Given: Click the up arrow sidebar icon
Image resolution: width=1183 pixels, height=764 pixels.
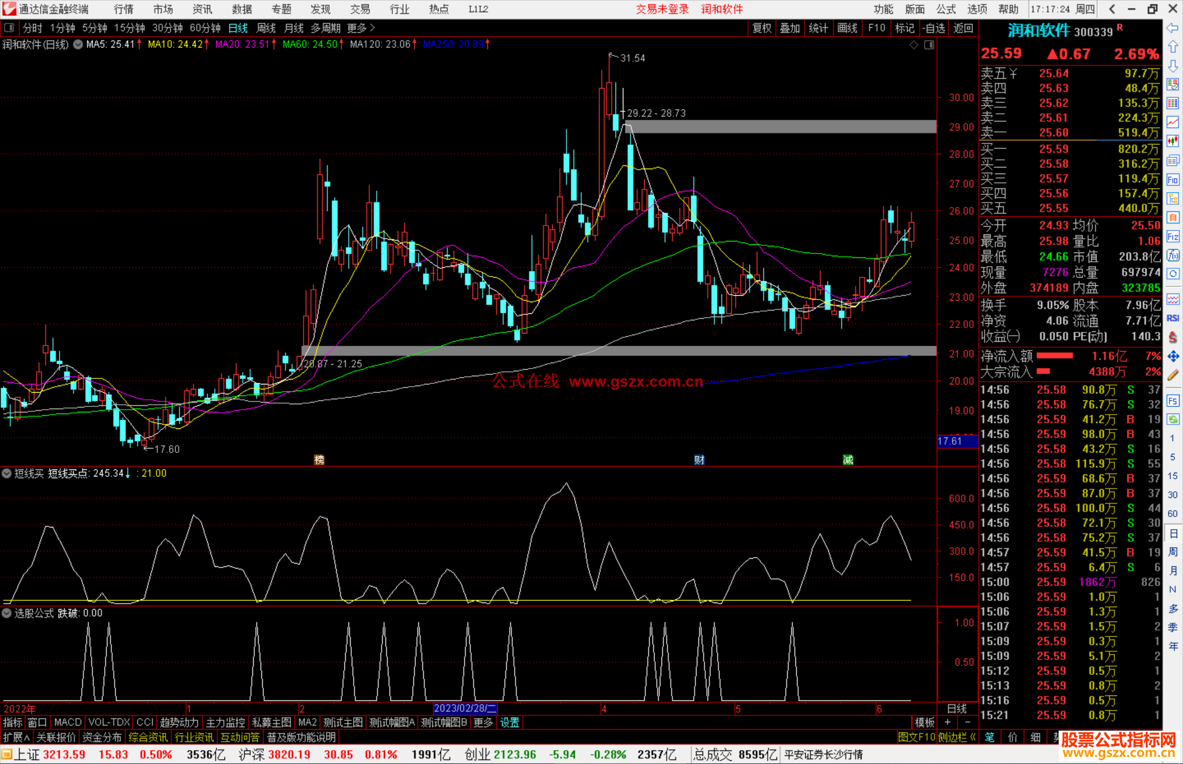Looking at the screenshot, I should 1173,47.
